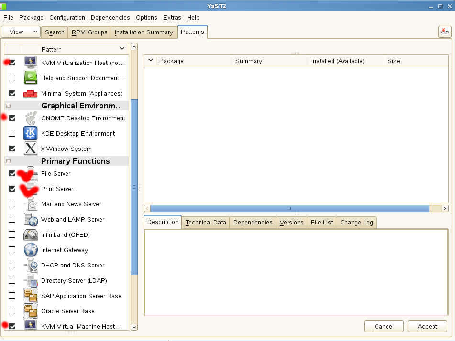Open the Help menu

(x=193, y=18)
